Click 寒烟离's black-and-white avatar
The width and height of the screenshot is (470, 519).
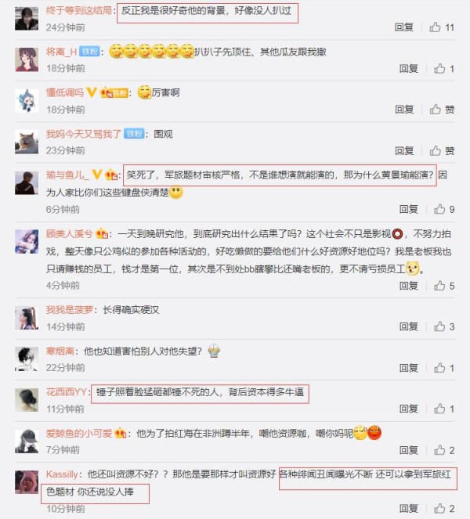pos(27,359)
